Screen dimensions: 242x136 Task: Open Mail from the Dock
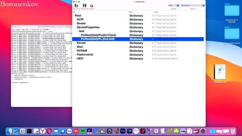click(x=56, y=131)
